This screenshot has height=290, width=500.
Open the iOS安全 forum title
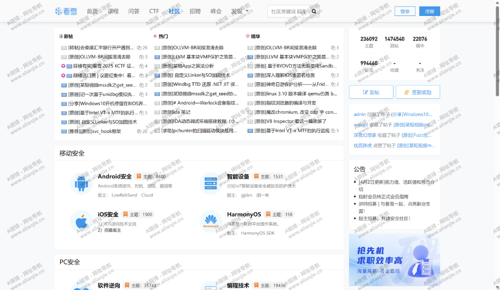click(108, 214)
